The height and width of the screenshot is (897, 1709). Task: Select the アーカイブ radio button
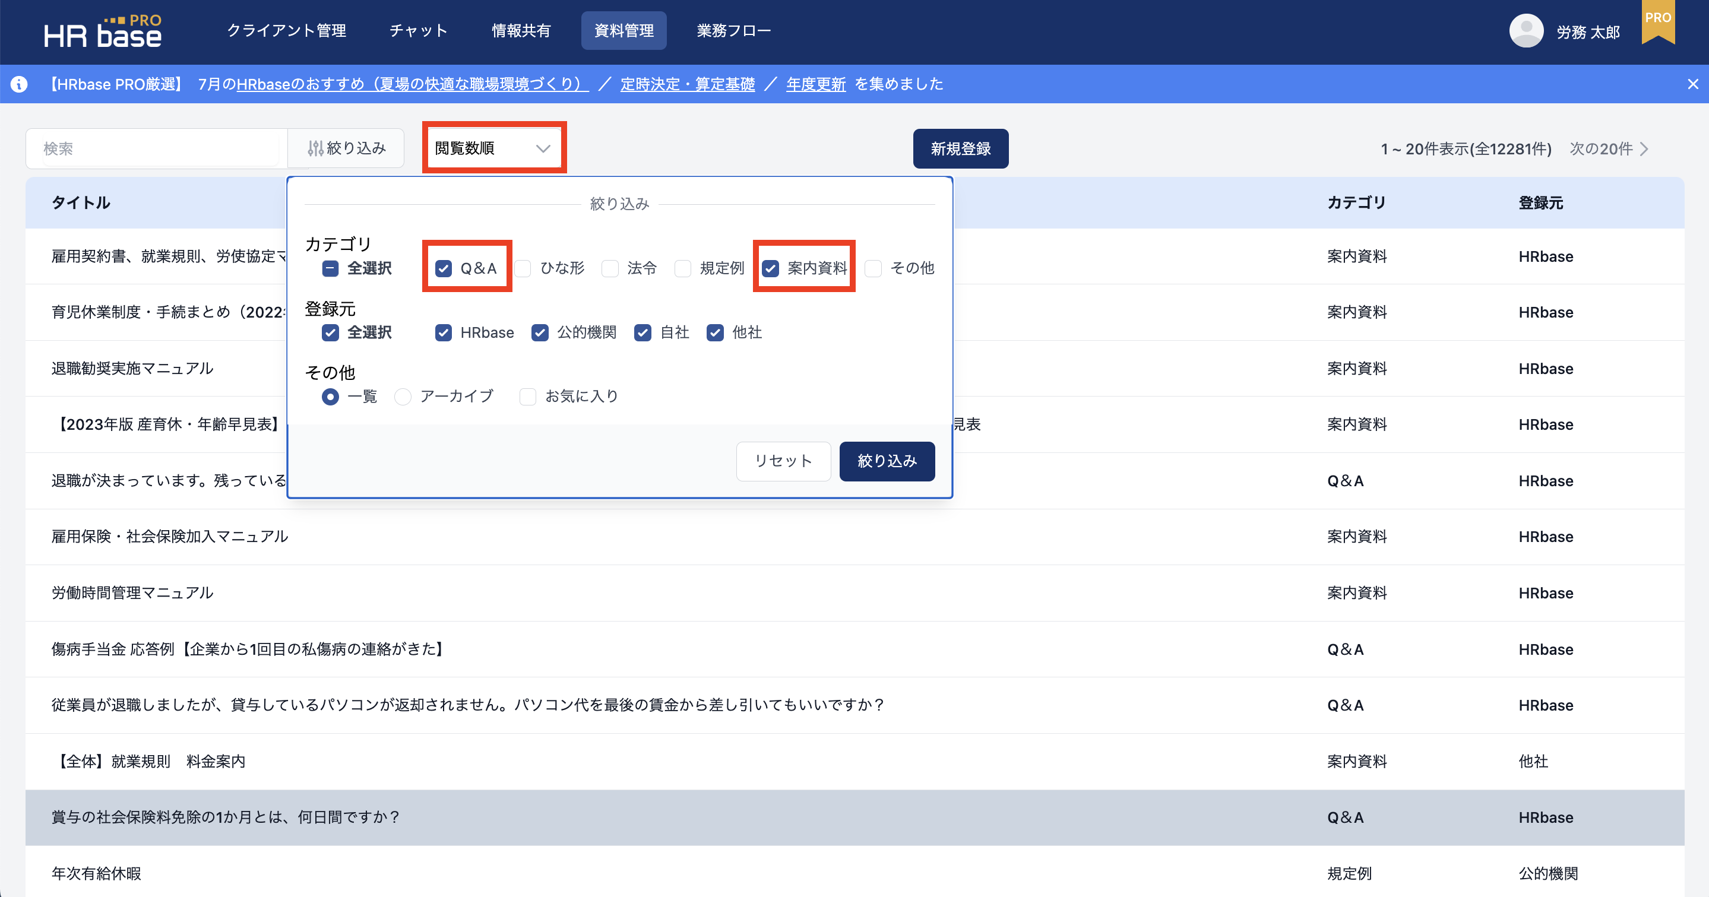pos(403,397)
